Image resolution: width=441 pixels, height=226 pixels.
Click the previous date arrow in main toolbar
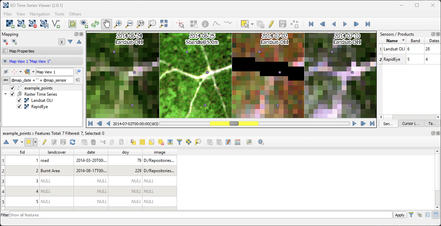click(334, 24)
